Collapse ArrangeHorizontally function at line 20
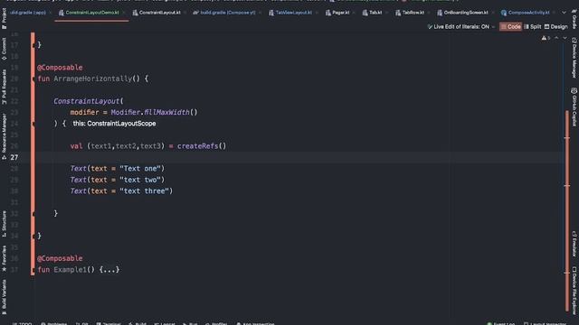 point(33,79)
